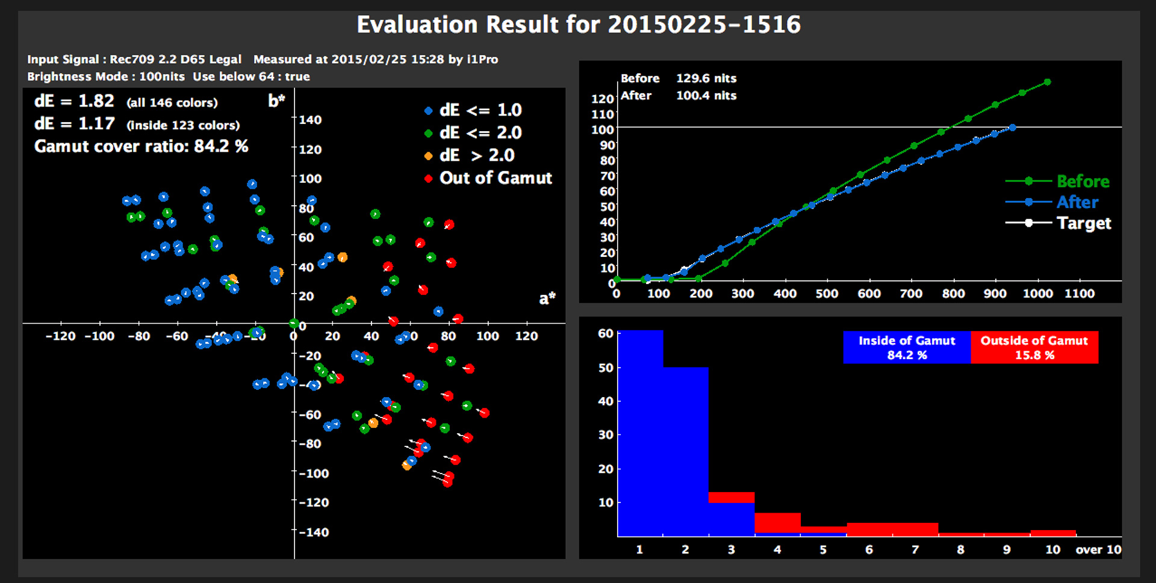1156x583 pixels.
Task: Click the white Target legend line marker
Action: point(1029,223)
